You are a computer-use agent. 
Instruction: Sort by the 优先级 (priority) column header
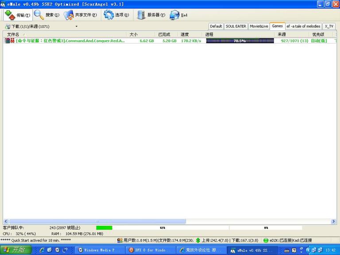[x=321, y=34]
